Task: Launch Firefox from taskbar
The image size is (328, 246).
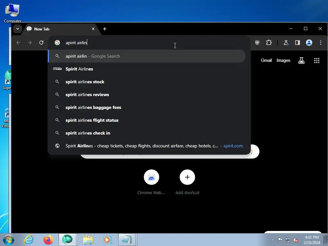Action: [x=48, y=240]
